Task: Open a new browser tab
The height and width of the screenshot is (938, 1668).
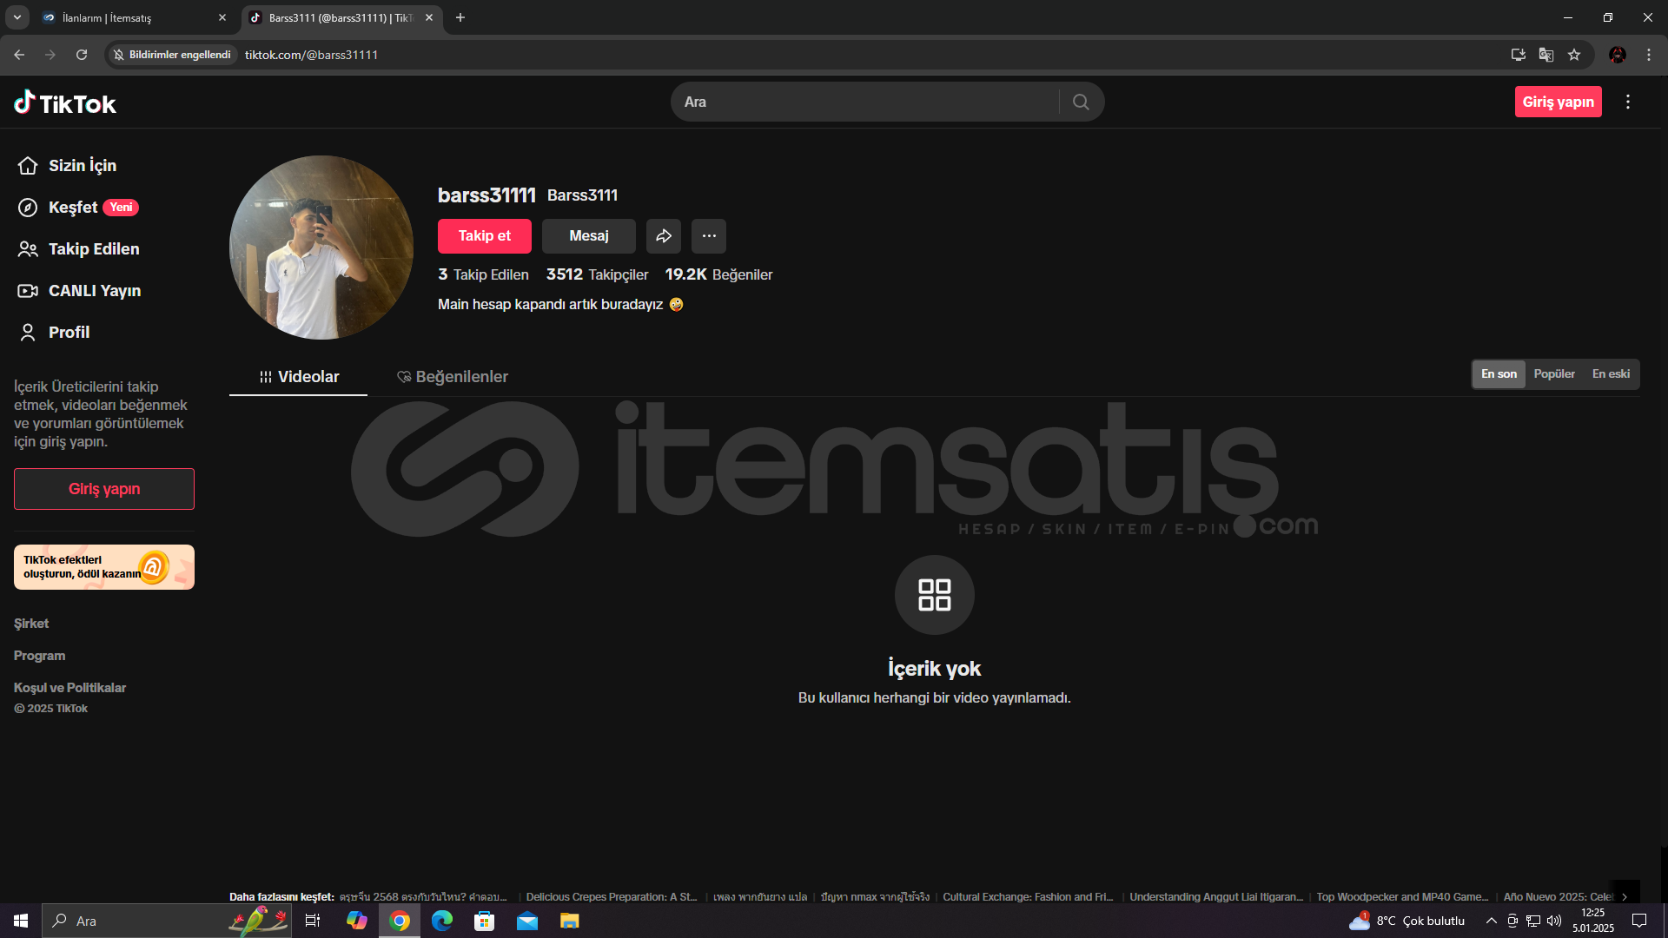Action: tap(460, 17)
